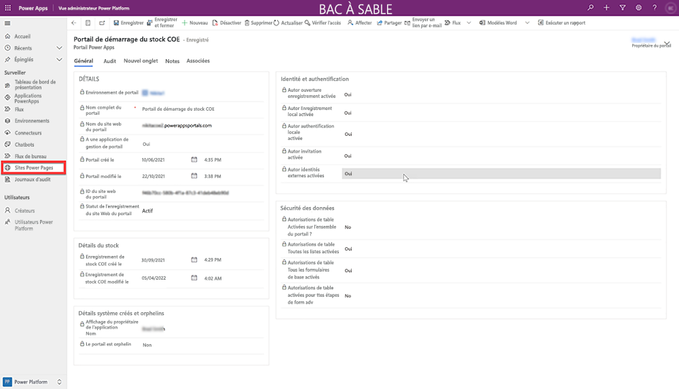Screen dimensions: 679x389
Task: Open the Associées tab
Action: pyautogui.click(x=198, y=61)
